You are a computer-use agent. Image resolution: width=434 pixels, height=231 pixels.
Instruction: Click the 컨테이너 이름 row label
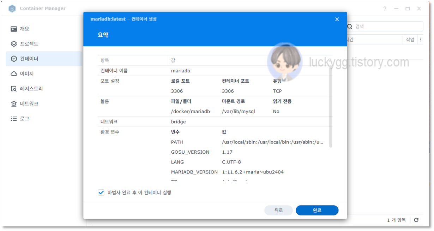tap(114, 71)
